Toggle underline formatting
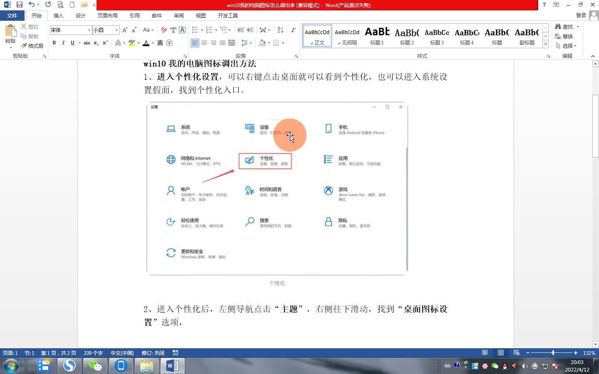This screenshot has width=599, height=374. 72,43
